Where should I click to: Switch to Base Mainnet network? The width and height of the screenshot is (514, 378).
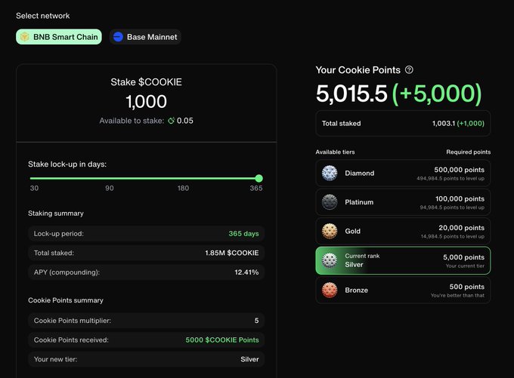tap(144, 36)
